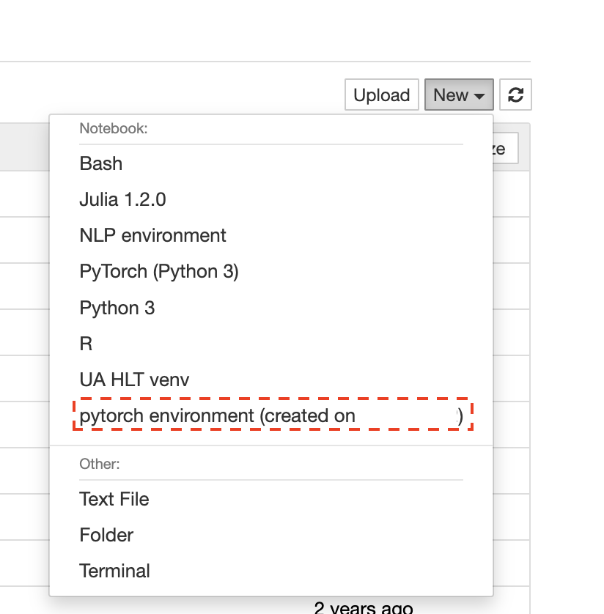Click the Other: section header label
Screen dimensions: 604x614
99,464
